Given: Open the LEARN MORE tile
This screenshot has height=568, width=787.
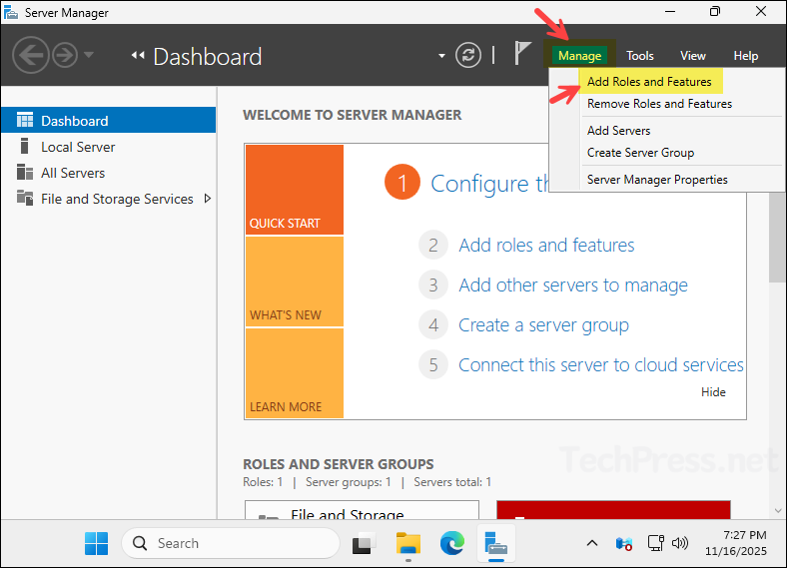Looking at the screenshot, I should [295, 373].
